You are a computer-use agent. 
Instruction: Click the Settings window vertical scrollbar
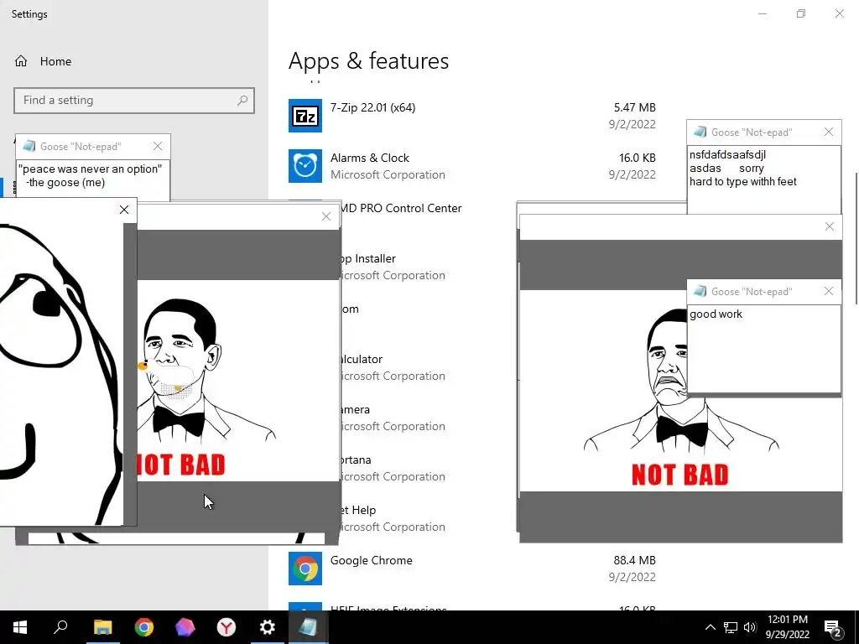click(x=856, y=239)
